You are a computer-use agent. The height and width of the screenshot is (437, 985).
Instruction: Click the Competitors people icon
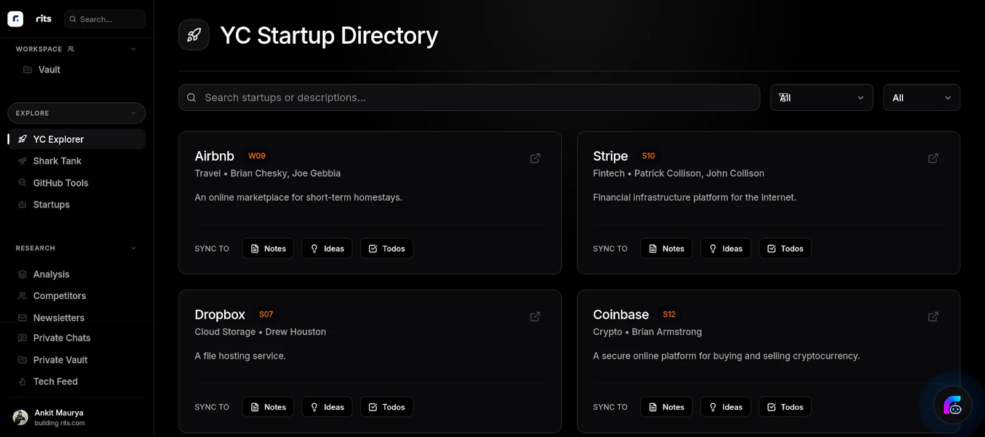pyautogui.click(x=23, y=295)
